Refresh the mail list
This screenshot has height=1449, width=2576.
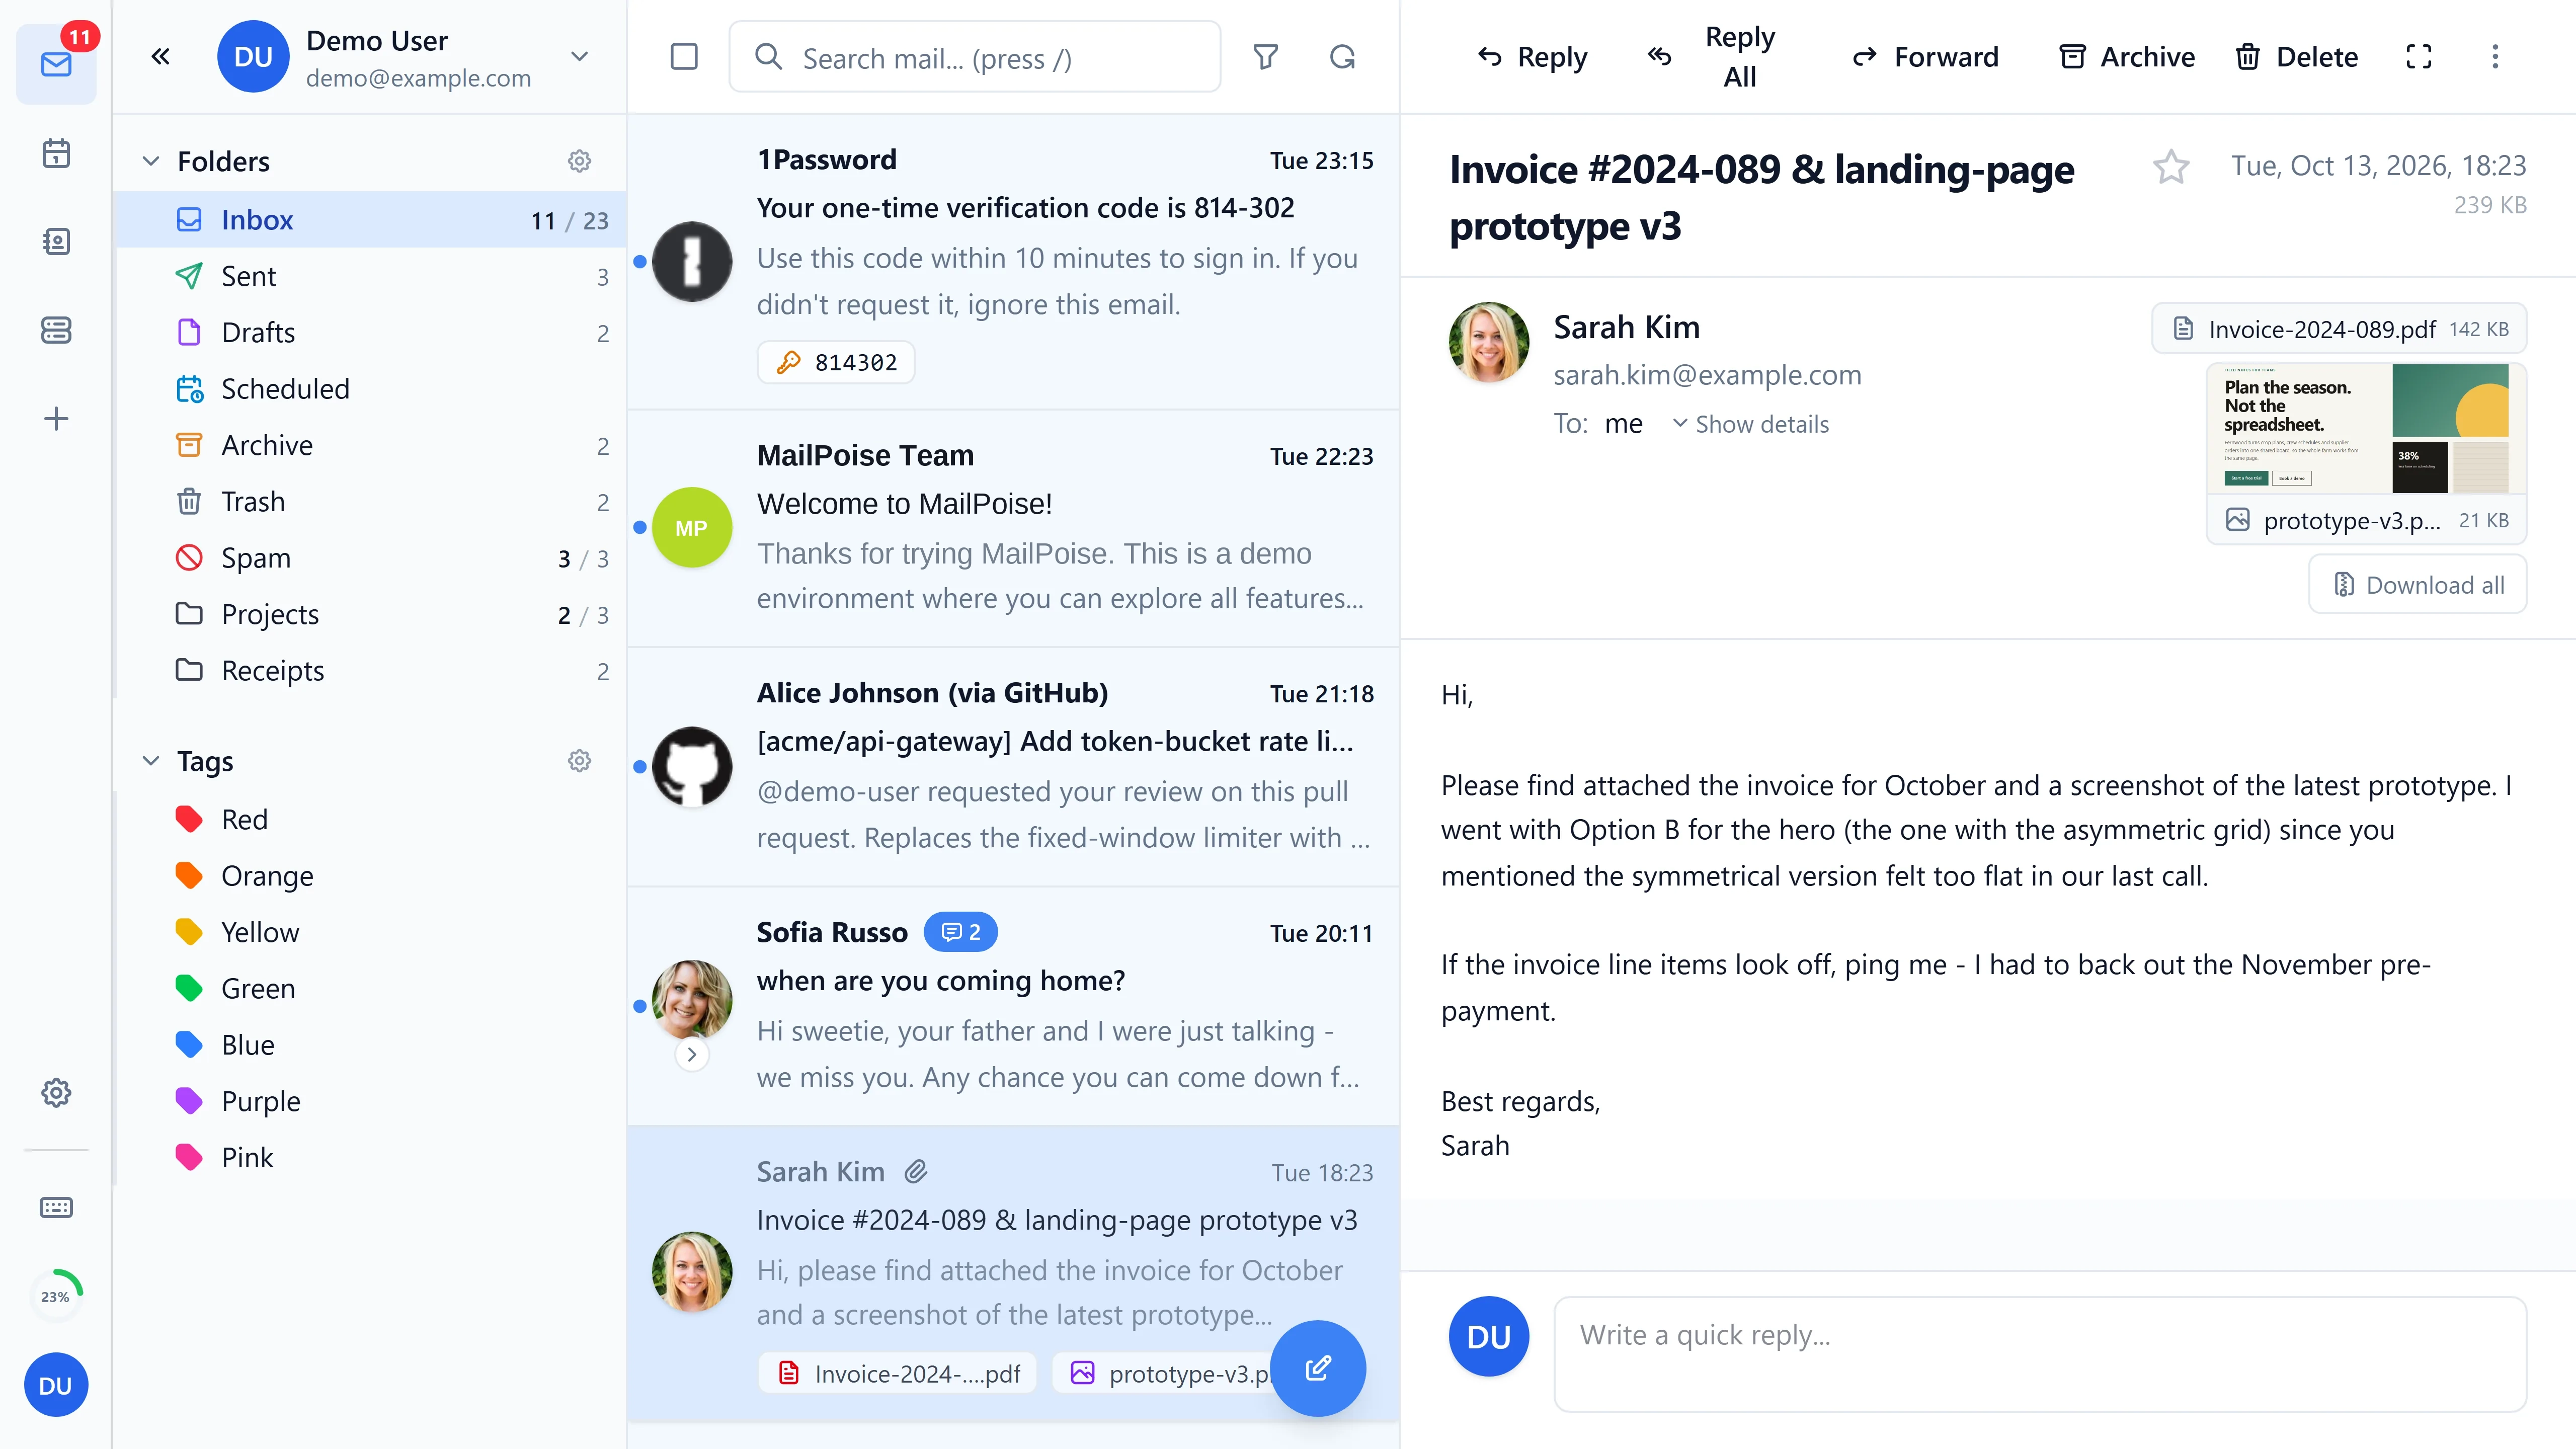(1343, 57)
